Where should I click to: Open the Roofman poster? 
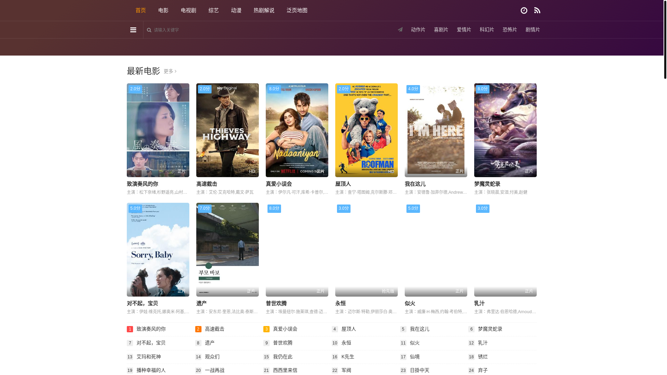point(367,130)
